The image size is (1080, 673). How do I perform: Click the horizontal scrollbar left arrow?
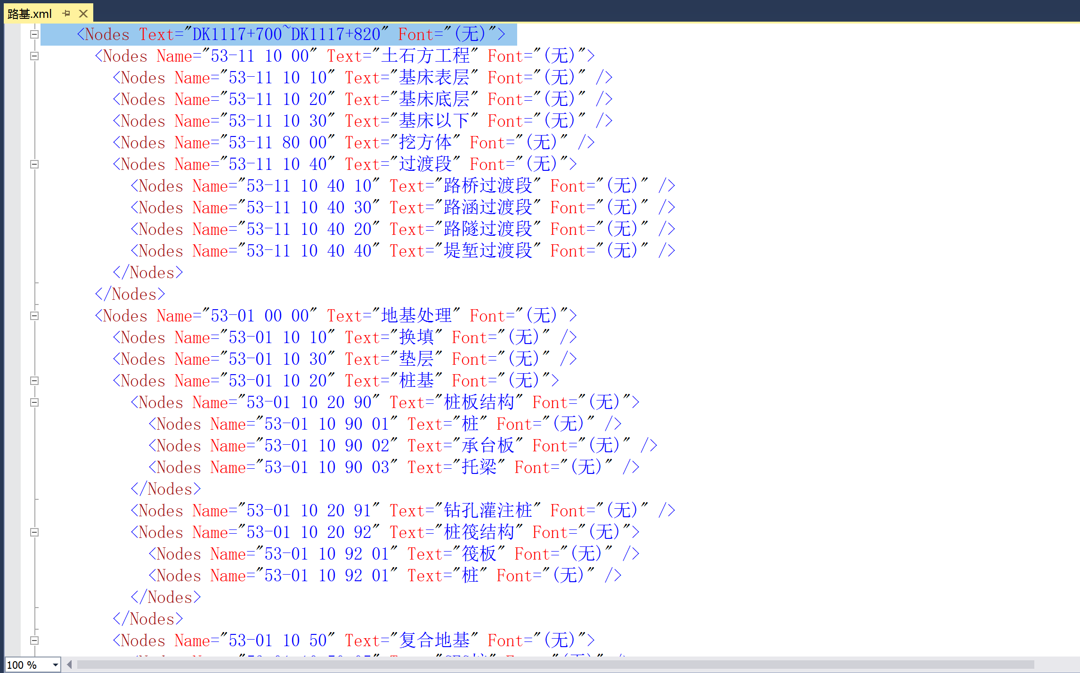pyautogui.click(x=69, y=665)
